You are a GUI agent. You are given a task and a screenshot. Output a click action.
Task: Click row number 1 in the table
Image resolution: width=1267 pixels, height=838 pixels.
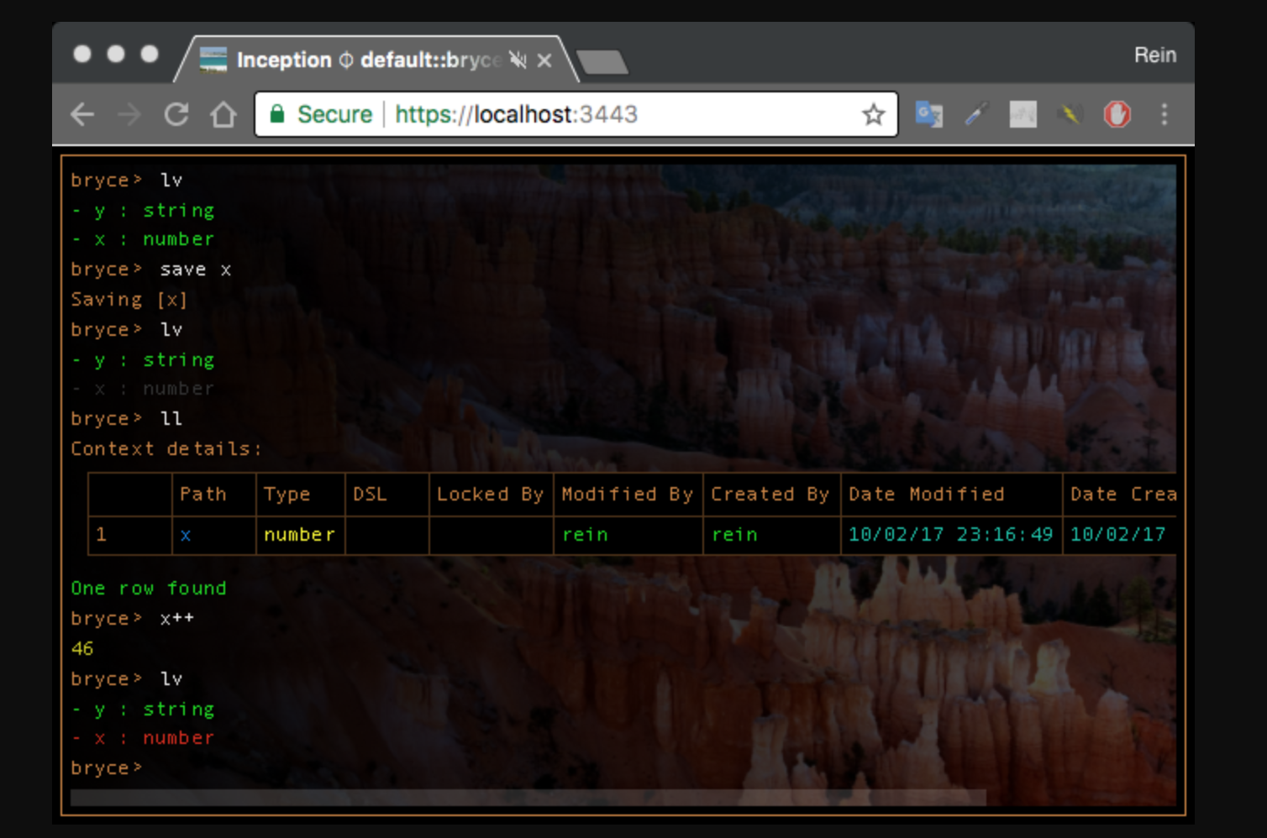tap(101, 534)
